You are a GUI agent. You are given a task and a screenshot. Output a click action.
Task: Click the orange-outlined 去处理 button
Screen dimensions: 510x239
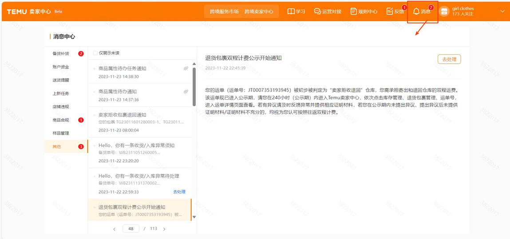pyautogui.click(x=449, y=59)
